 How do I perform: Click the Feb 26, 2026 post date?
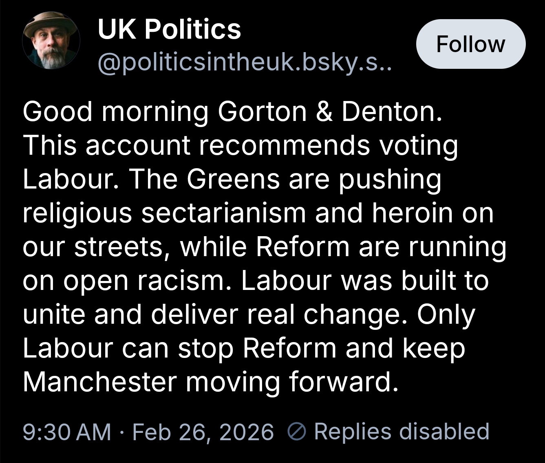[203, 432]
